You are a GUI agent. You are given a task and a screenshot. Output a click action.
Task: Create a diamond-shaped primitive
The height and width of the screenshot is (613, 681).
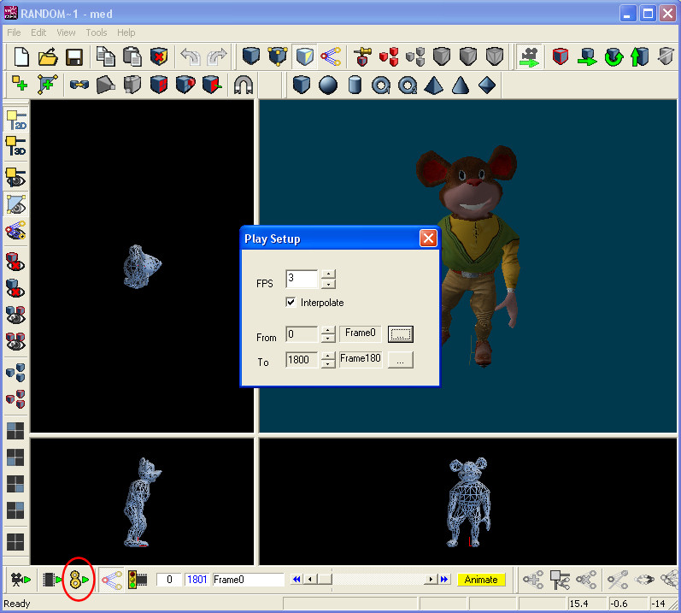[487, 85]
